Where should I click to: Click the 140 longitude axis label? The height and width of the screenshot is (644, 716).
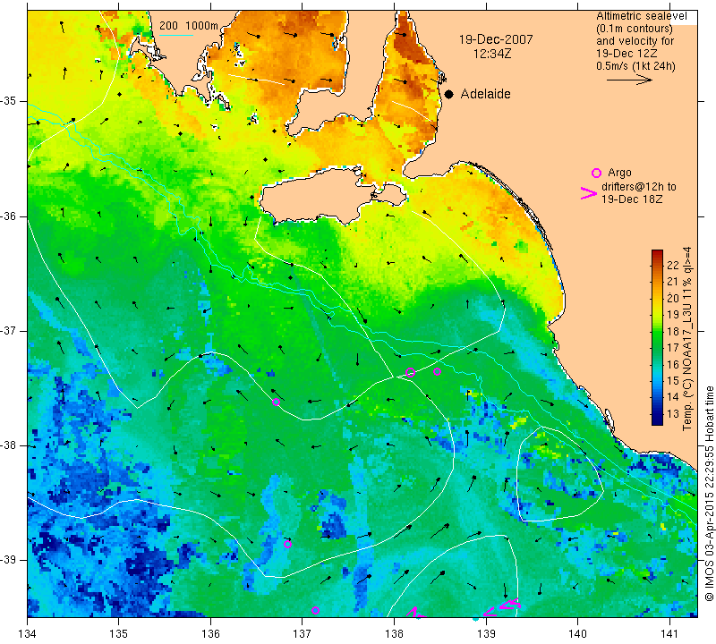tap(577, 634)
